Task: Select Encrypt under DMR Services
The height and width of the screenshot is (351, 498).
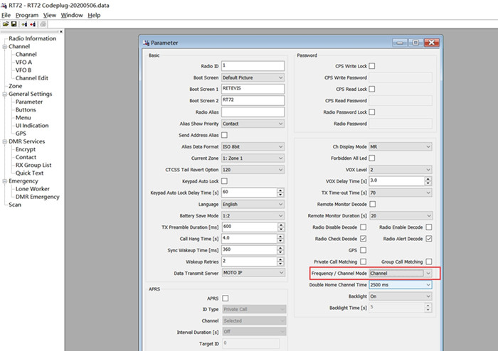Action: pyautogui.click(x=26, y=149)
